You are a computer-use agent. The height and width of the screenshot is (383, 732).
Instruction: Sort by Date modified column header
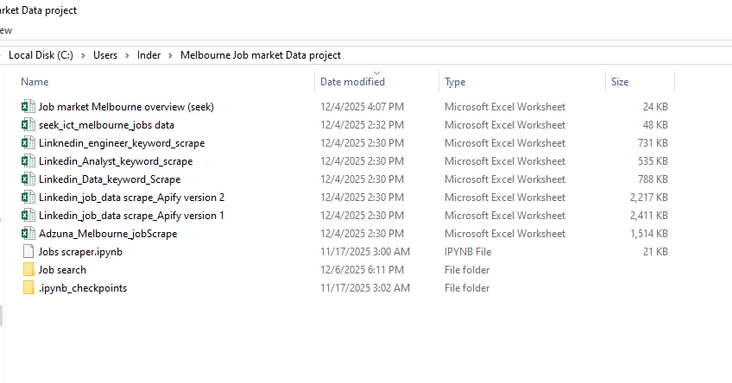pos(352,82)
